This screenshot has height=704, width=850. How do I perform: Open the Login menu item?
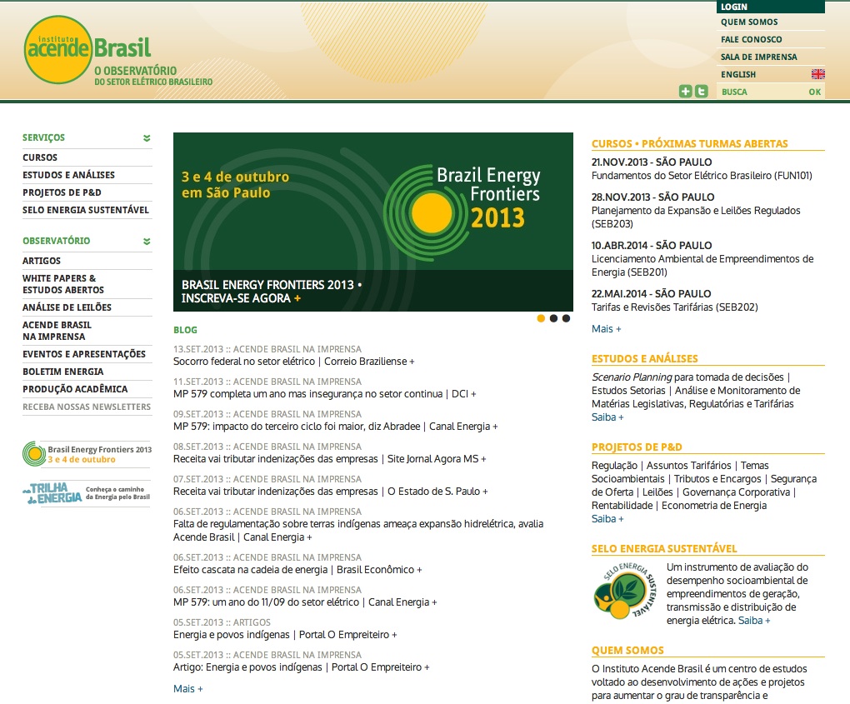tap(770, 7)
